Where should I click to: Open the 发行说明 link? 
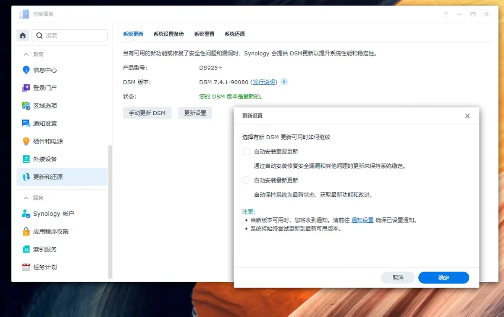point(264,82)
